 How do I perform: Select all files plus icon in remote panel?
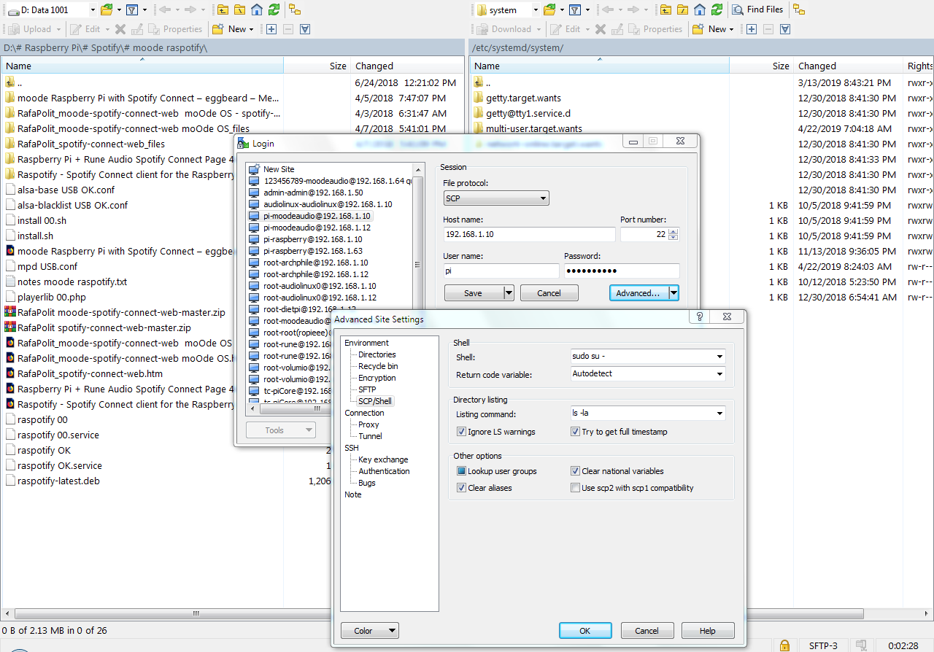coord(751,29)
